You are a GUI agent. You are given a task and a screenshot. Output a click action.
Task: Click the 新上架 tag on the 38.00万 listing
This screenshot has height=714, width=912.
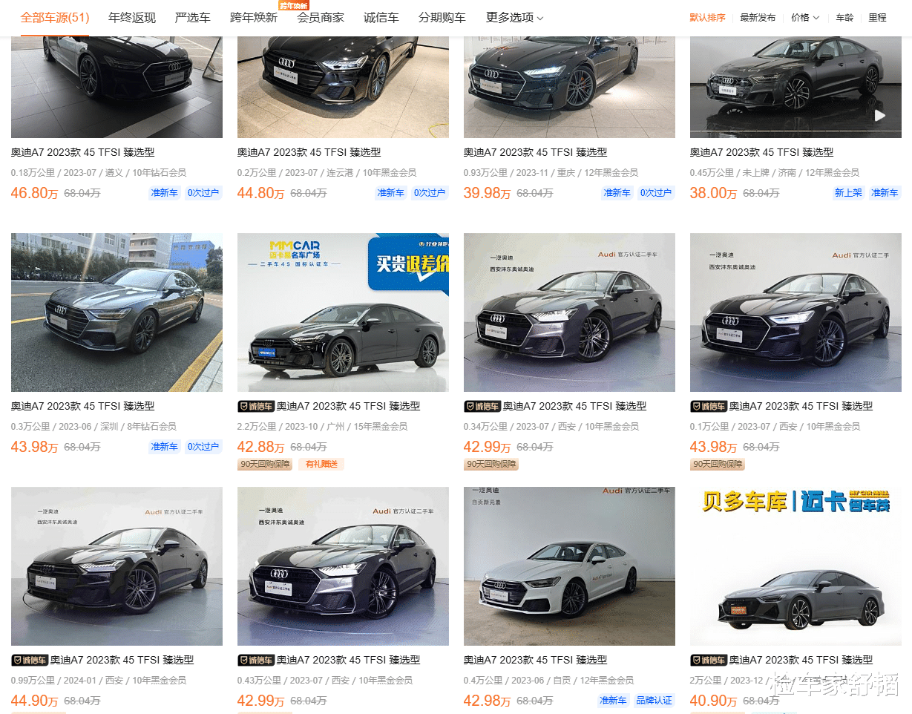point(848,193)
